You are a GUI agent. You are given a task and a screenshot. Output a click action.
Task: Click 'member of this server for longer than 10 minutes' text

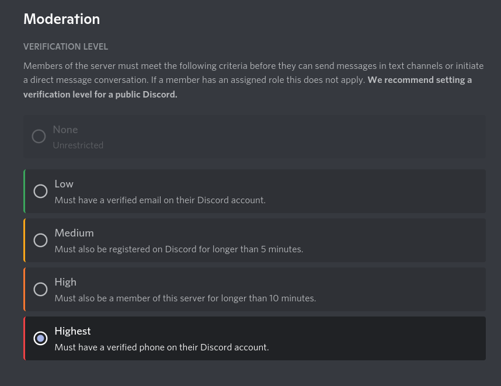215,298
